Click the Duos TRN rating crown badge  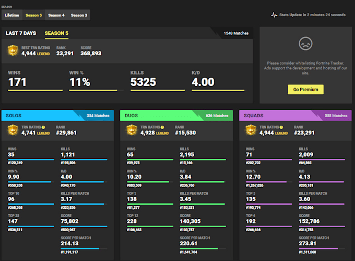point(132,130)
